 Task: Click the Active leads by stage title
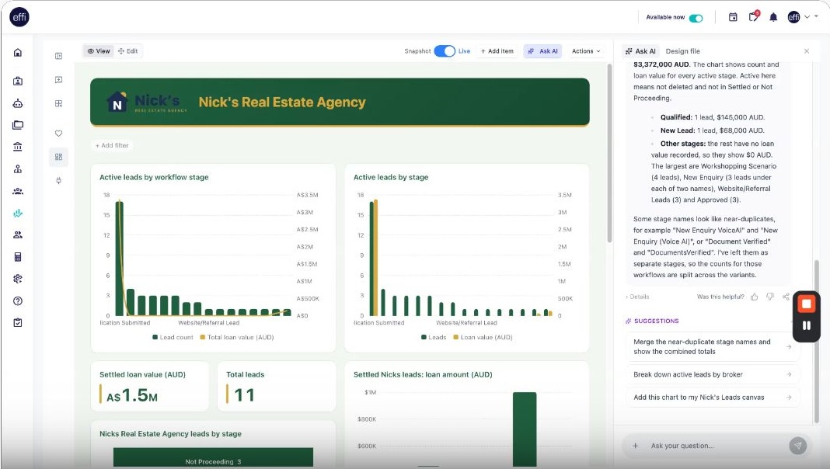[x=391, y=177]
